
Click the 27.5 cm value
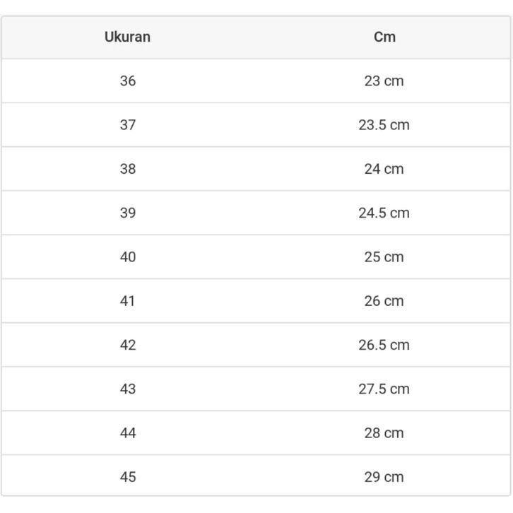click(384, 389)
